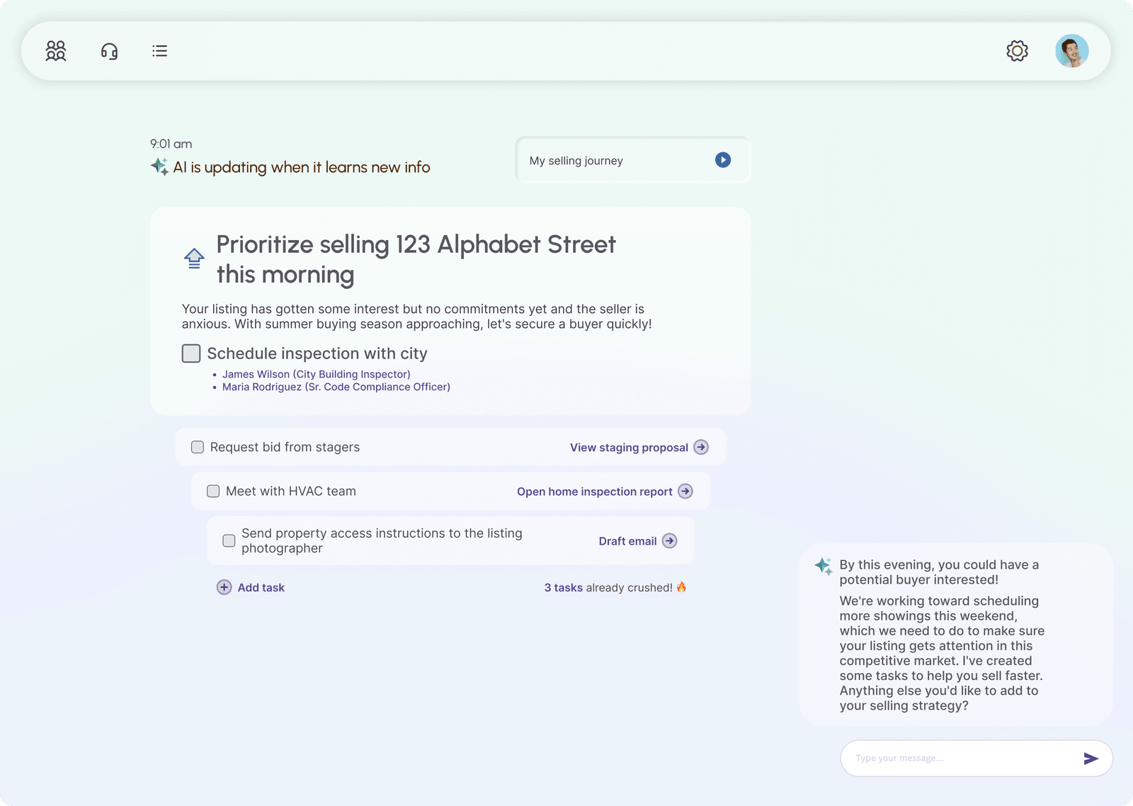Click Prioritize selling 123 Alphabet Street heading
Screen dimensions: 1133x806
(x=416, y=259)
